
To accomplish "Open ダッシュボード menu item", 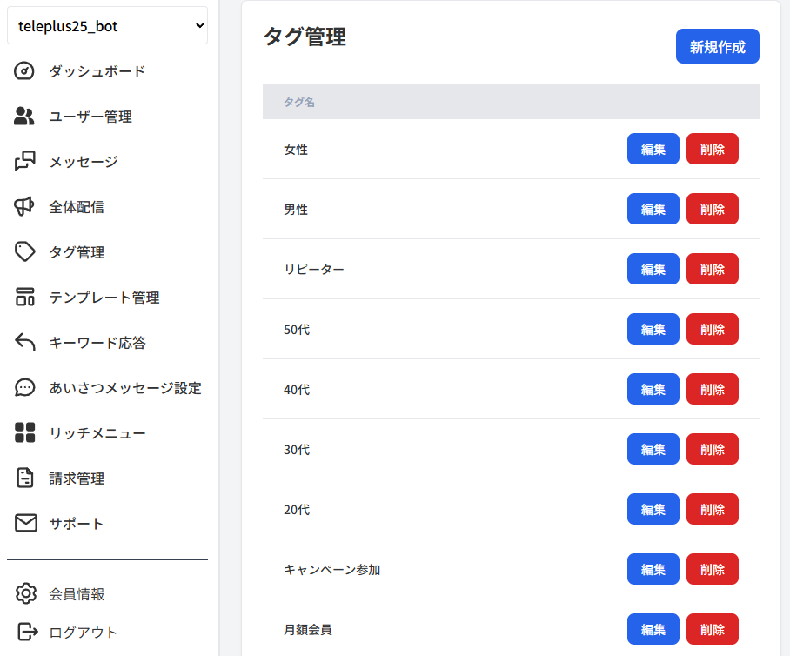I will [97, 71].
